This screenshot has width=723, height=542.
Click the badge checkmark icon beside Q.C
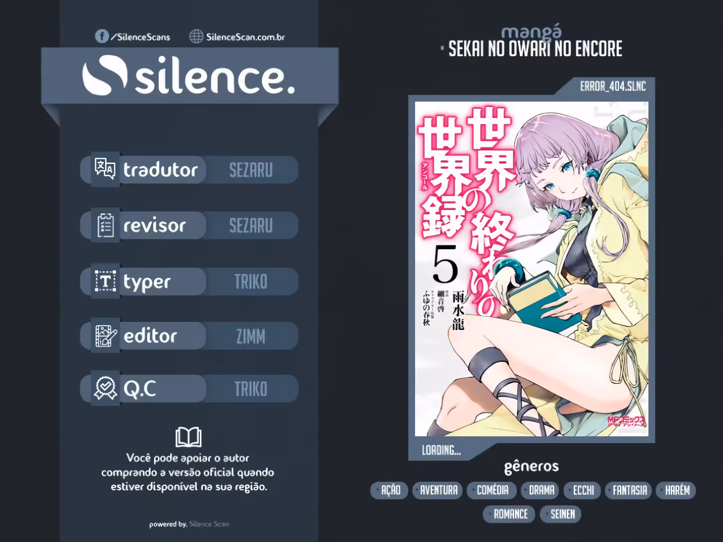click(x=105, y=388)
